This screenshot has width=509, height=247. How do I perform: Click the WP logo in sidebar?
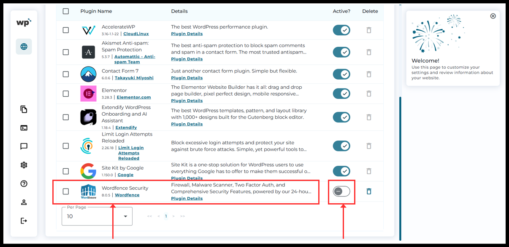tap(24, 23)
